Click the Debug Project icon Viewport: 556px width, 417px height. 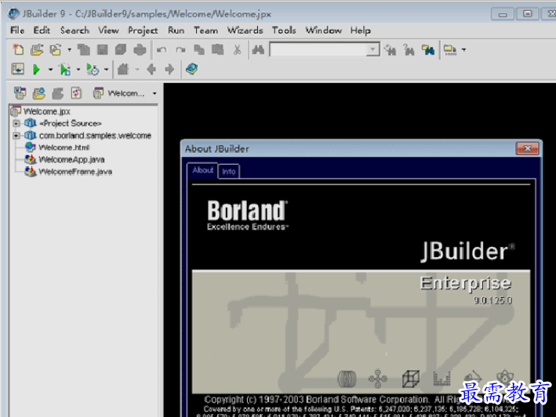click(x=65, y=70)
